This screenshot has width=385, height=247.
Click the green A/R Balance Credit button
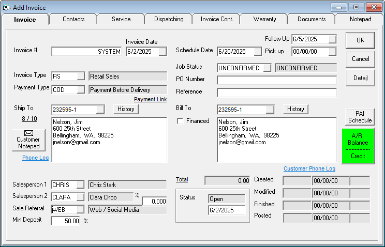click(x=358, y=146)
